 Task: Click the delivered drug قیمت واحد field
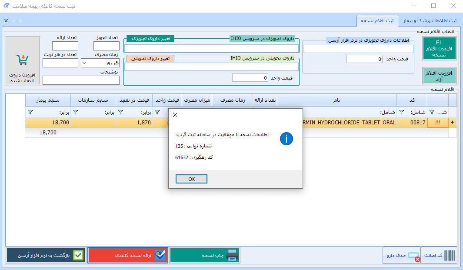click(250, 78)
